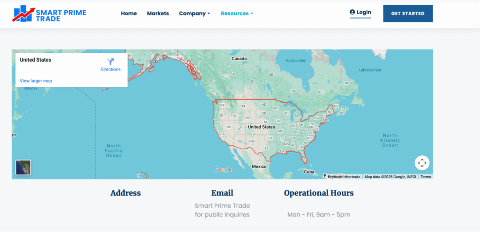Click the Canada label on the map
The height and width of the screenshot is (232, 480).
point(239,59)
